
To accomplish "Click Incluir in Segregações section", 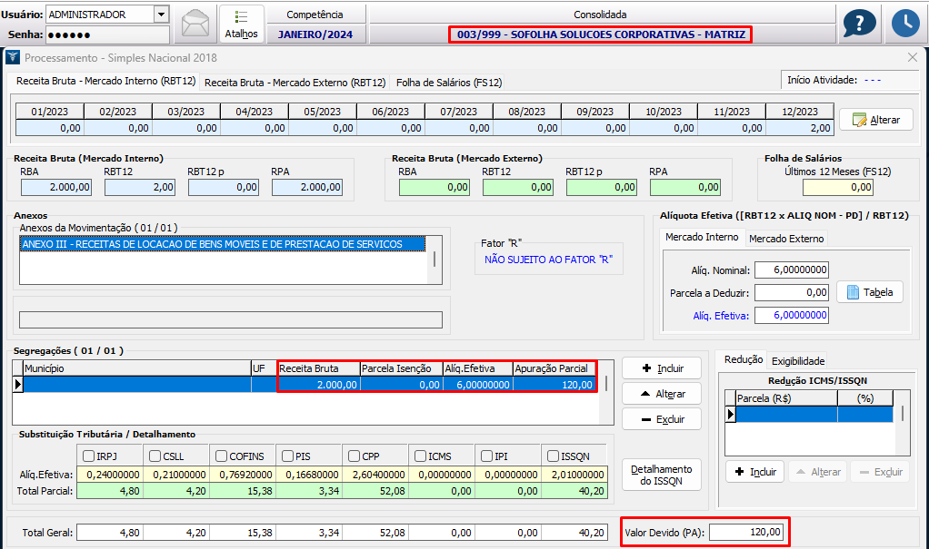I will pos(661,368).
